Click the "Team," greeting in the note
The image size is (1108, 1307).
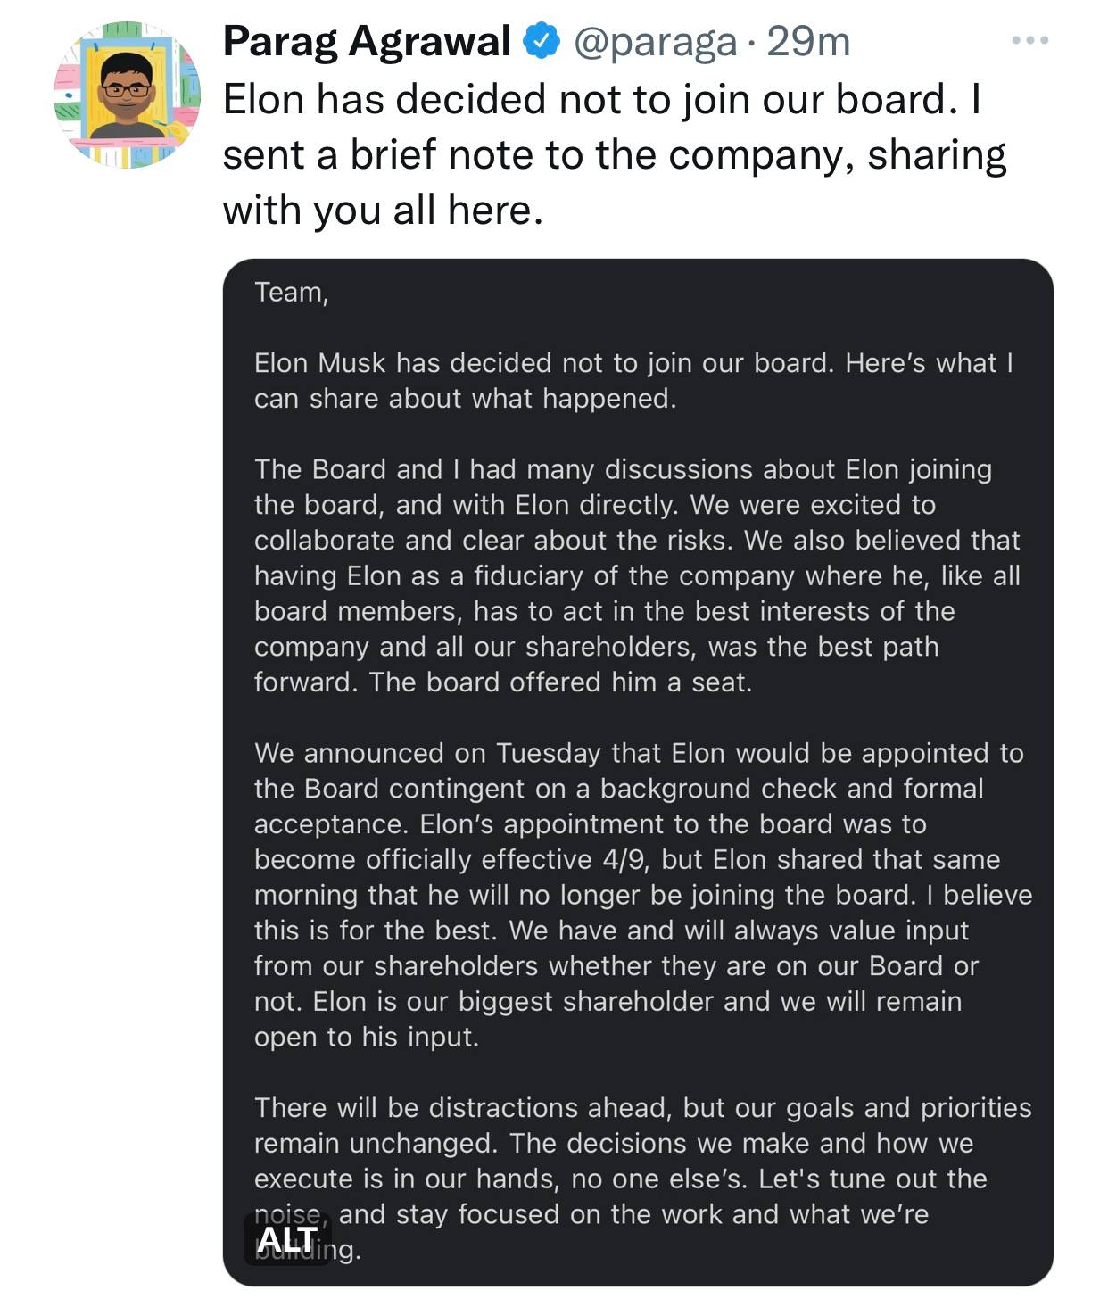click(x=291, y=292)
